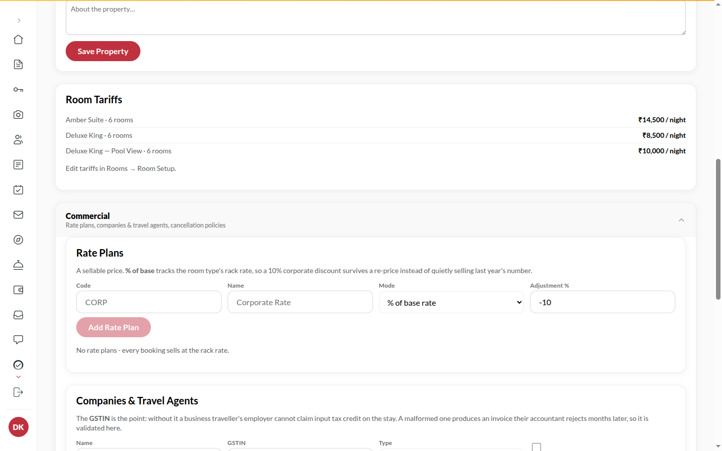
Task: Open the document file icon in sidebar
Action: (19, 65)
